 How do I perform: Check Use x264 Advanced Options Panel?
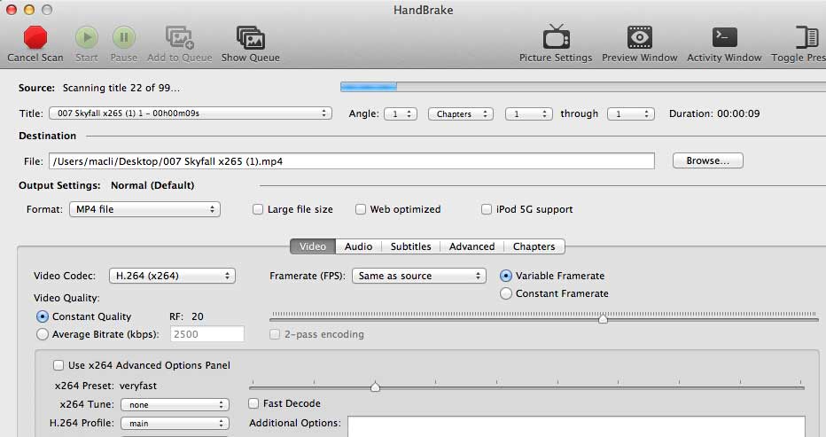[58, 365]
